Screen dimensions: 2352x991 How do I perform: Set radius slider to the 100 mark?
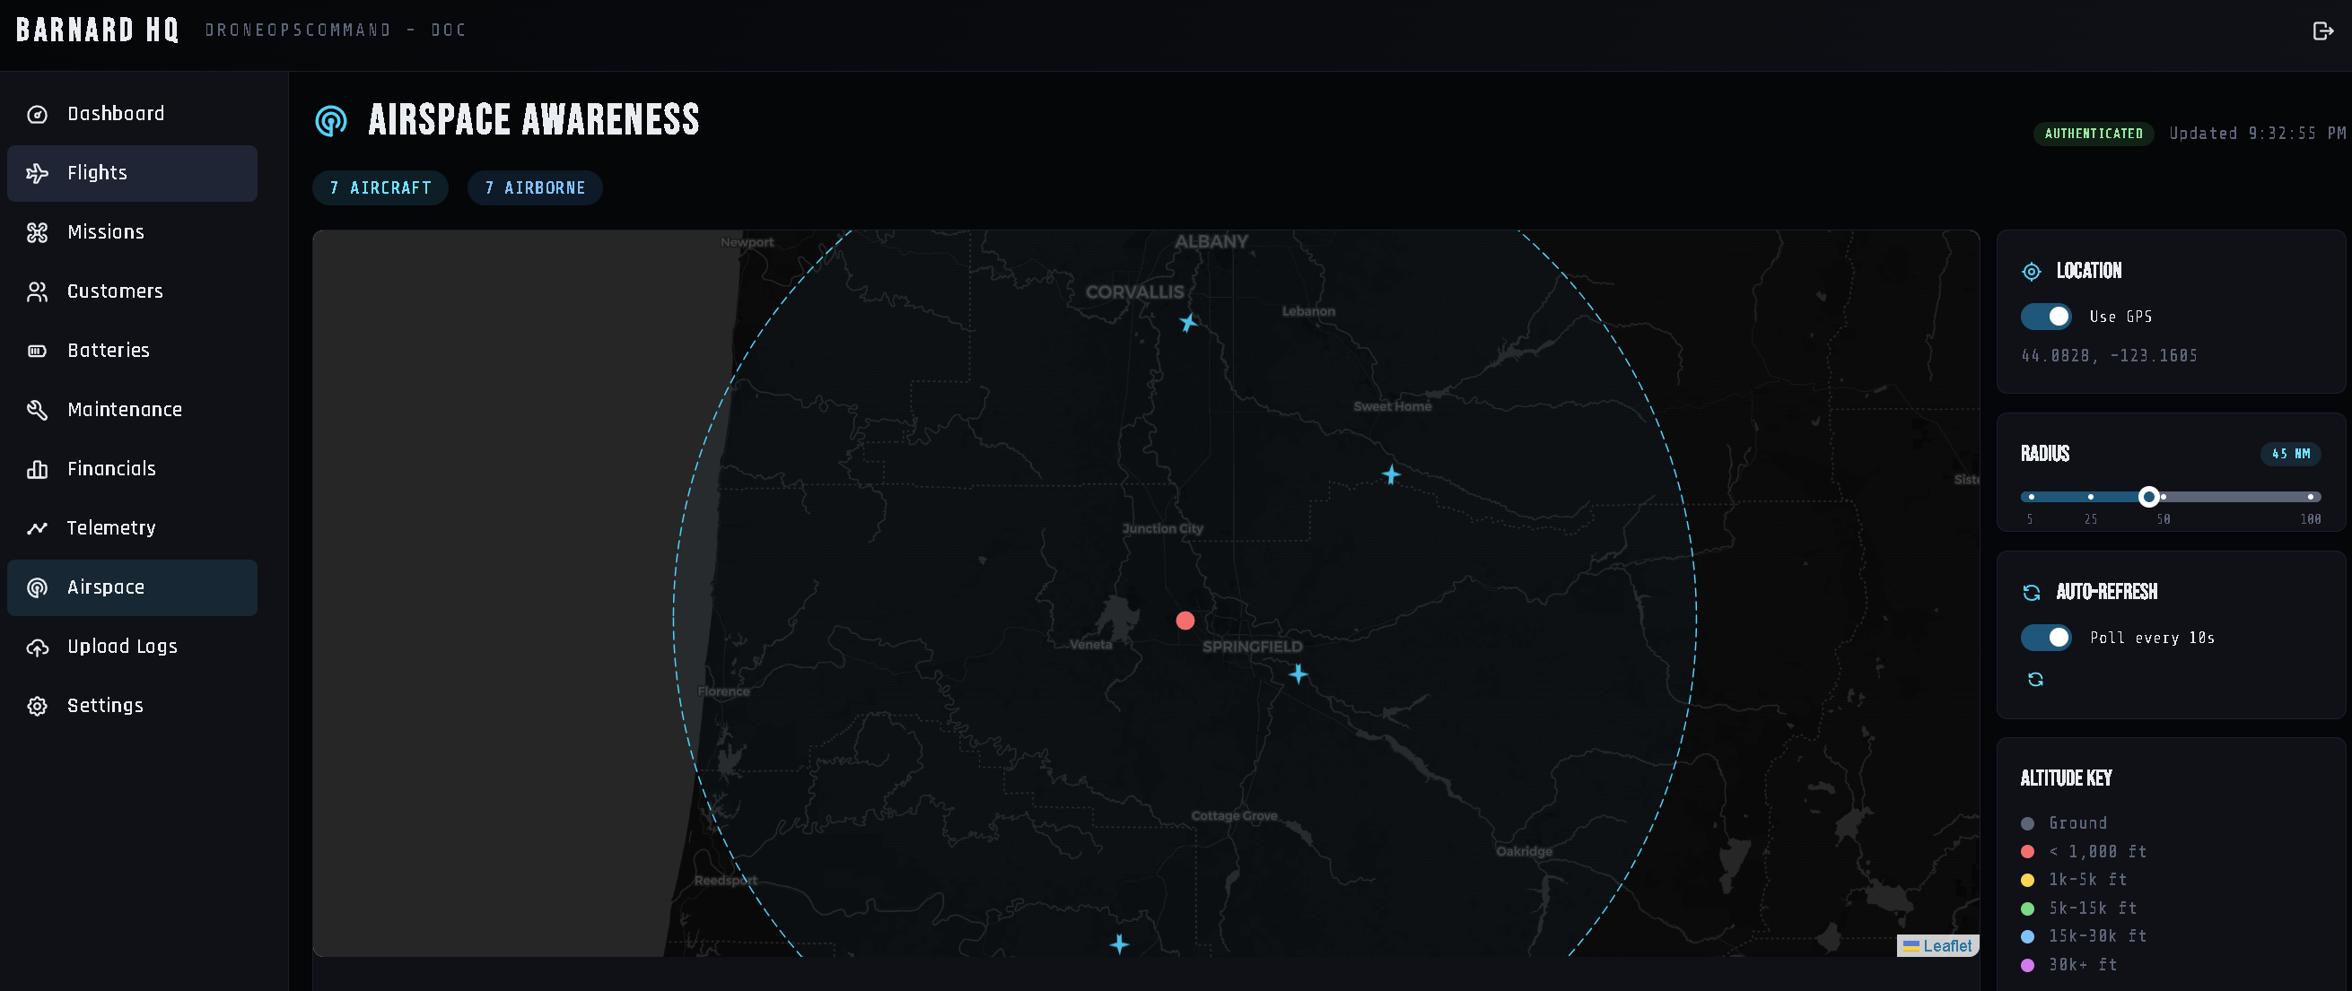[2310, 497]
